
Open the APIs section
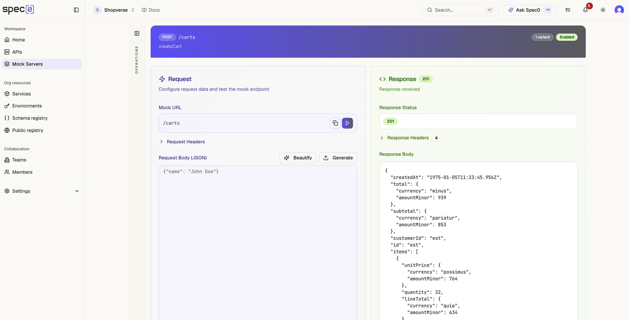click(x=42, y=52)
